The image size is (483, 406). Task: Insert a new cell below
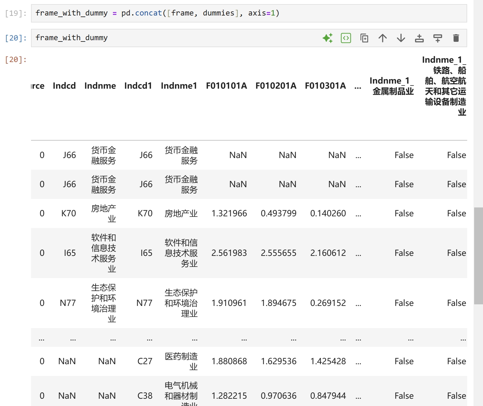pyautogui.click(x=438, y=38)
